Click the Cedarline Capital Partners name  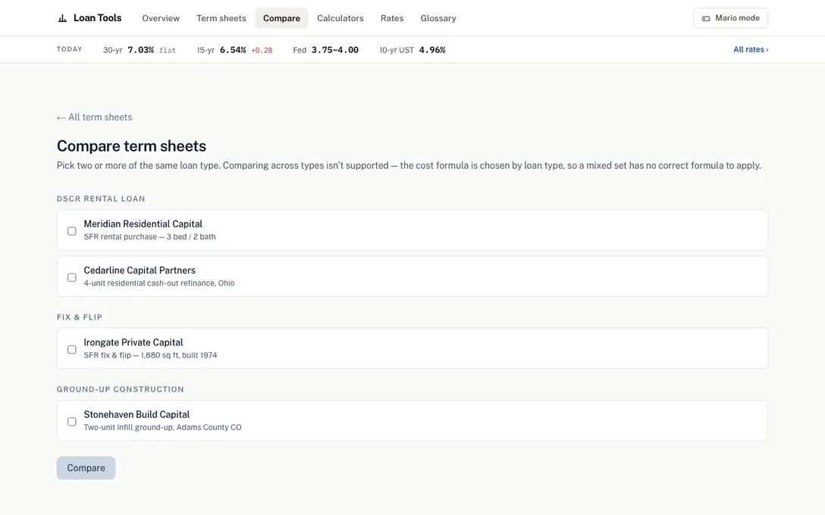click(140, 270)
